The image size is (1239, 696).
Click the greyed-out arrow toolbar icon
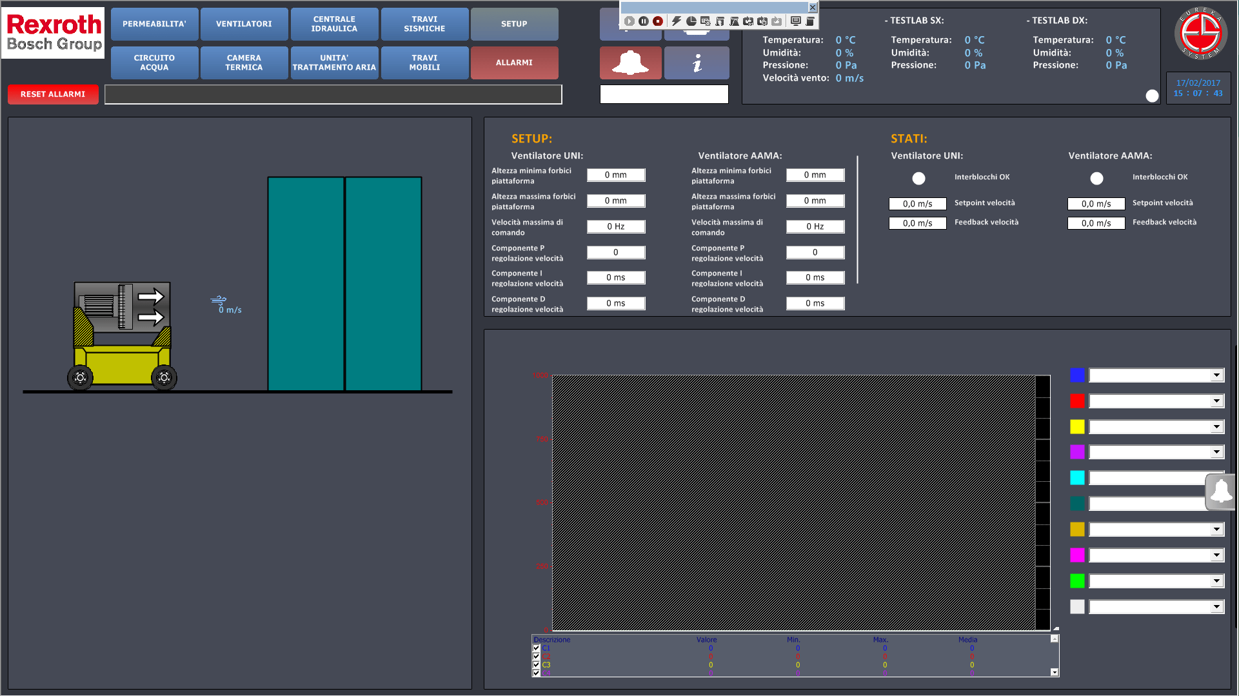[777, 21]
